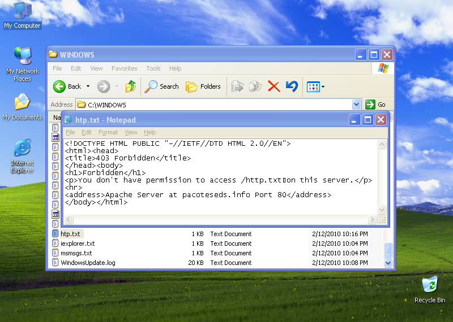Open Notepad's File menu

pyautogui.click(x=70, y=132)
